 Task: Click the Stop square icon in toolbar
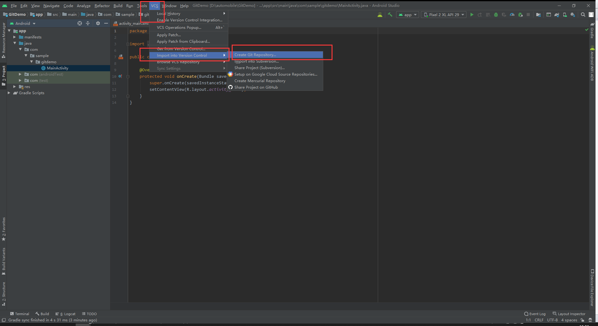coord(528,15)
